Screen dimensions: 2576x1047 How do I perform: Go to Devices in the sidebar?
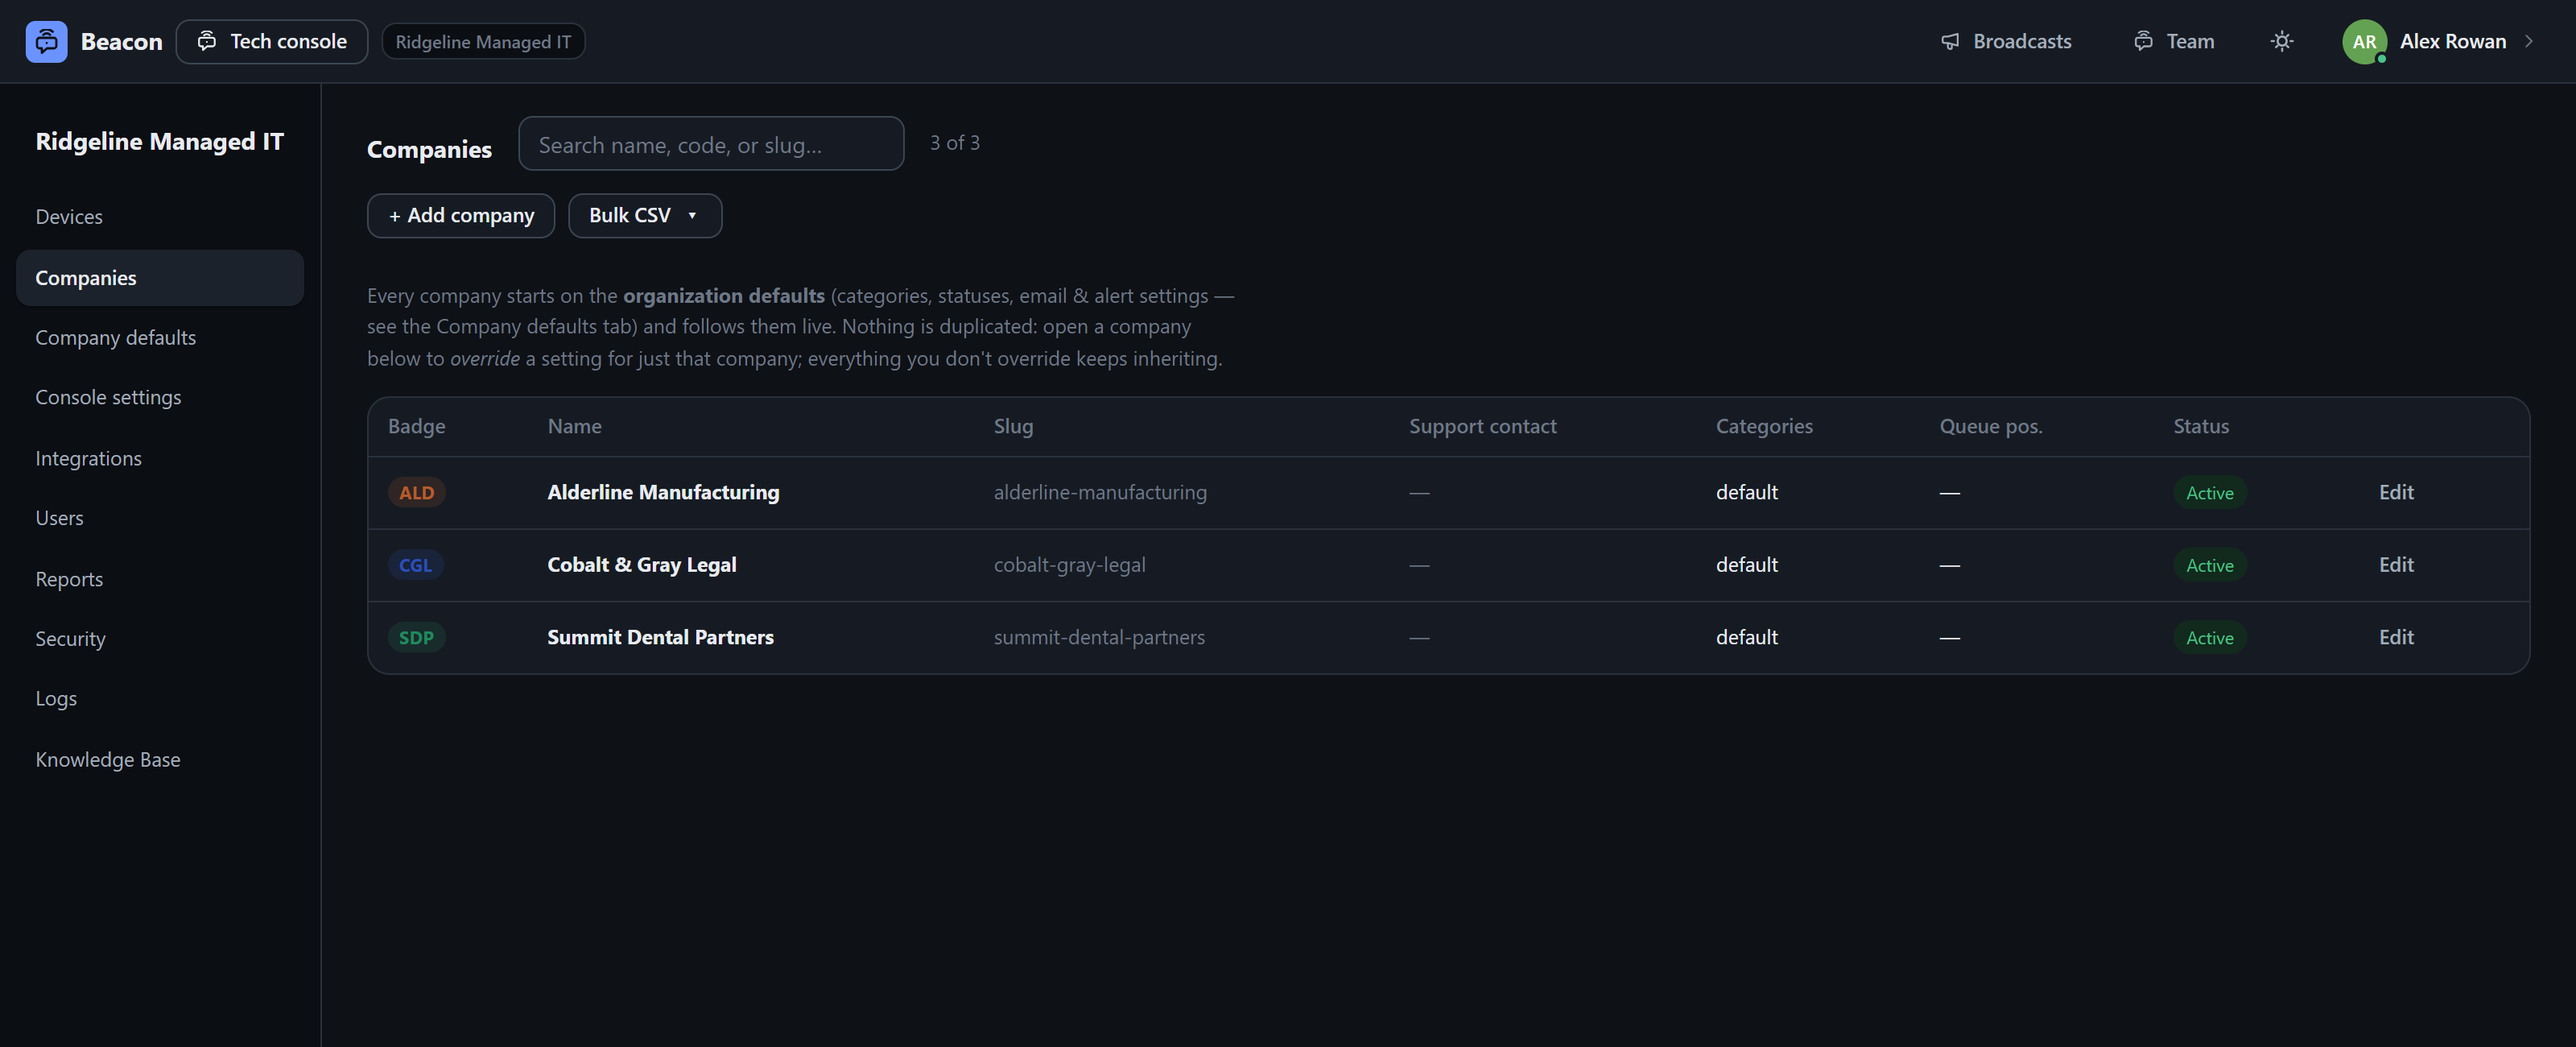tap(160, 216)
